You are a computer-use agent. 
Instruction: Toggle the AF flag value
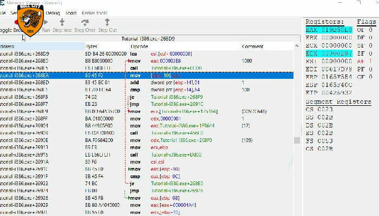(x=370, y=62)
